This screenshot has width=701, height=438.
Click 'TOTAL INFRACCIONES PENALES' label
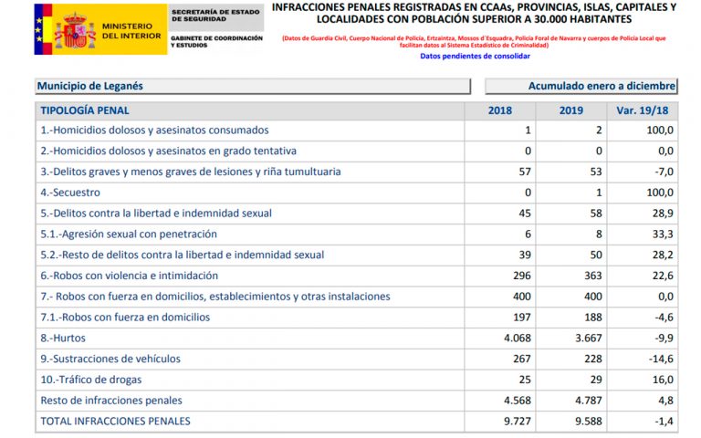[x=115, y=422]
